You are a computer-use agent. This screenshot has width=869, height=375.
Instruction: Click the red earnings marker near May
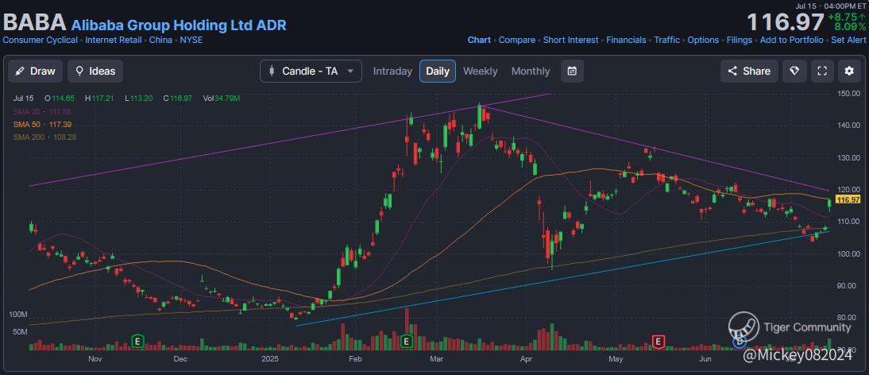tap(659, 341)
